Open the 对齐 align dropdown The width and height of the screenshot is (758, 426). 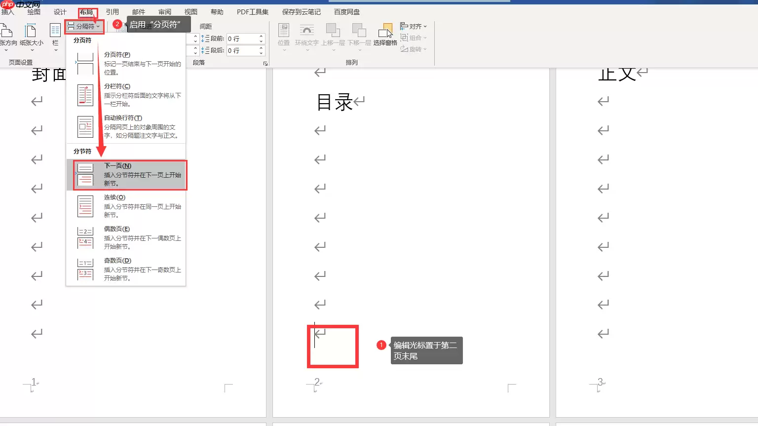[414, 26]
